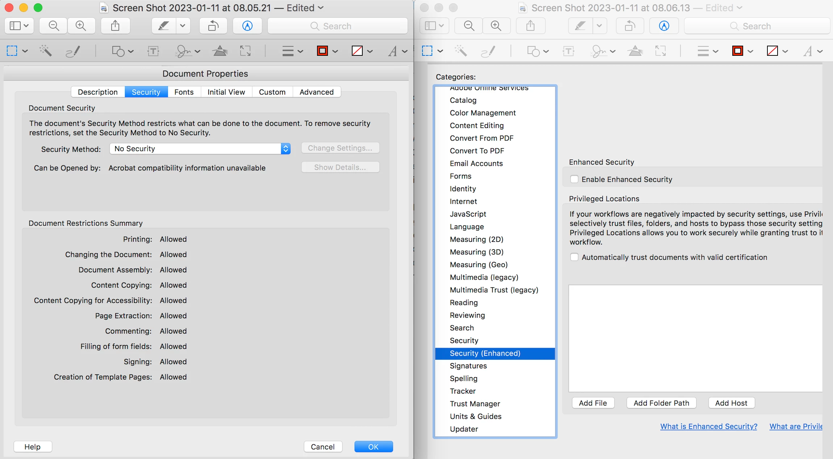Image resolution: width=833 pixels, height=459 pixels.
Task: Click the Adjust Size icon in left window
Action: point(245,51)
